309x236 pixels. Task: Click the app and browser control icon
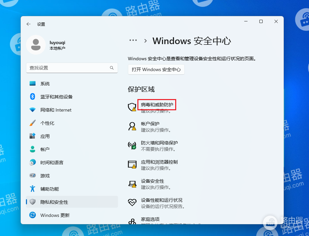click(132, 165)
